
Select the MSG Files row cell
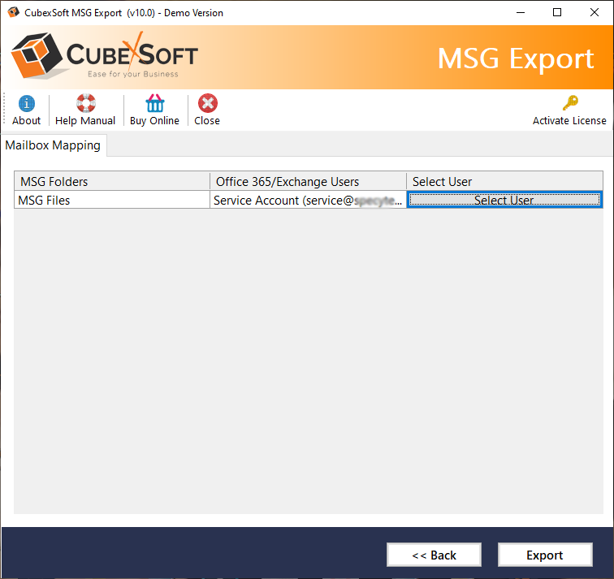112,200
